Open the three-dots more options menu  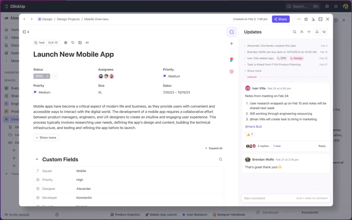299,19
